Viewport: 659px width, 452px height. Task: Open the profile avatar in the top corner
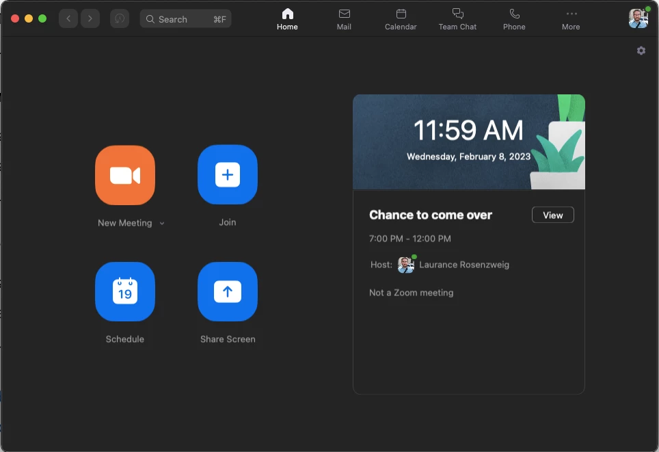tap(638, 18)
